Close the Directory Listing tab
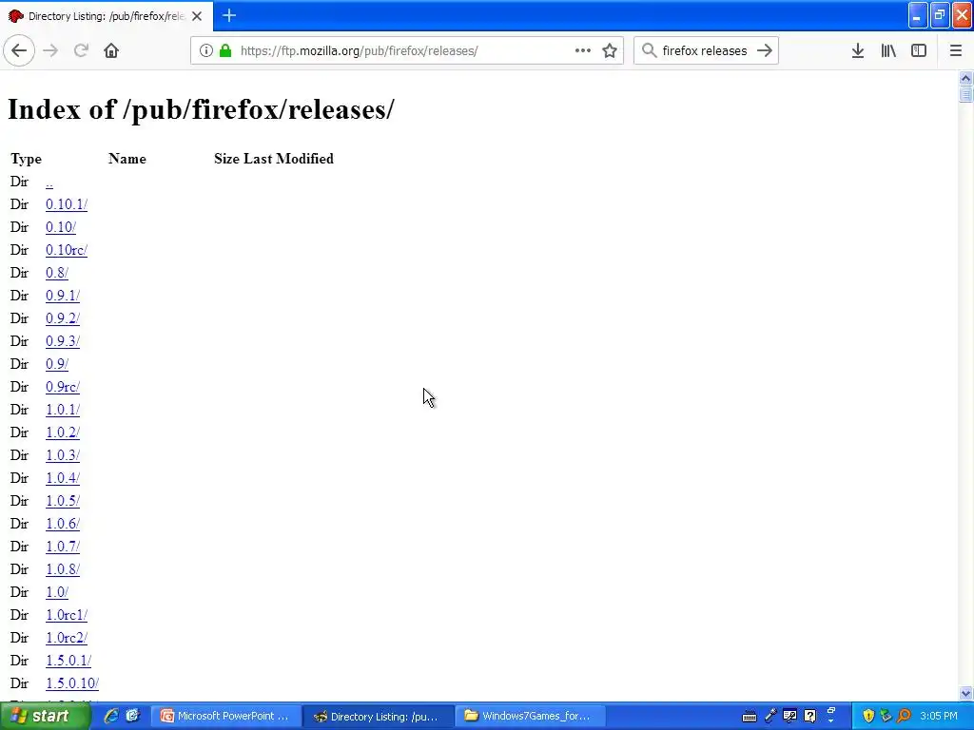The width and height of the screenshot is (974, 730). pos(197,16)
